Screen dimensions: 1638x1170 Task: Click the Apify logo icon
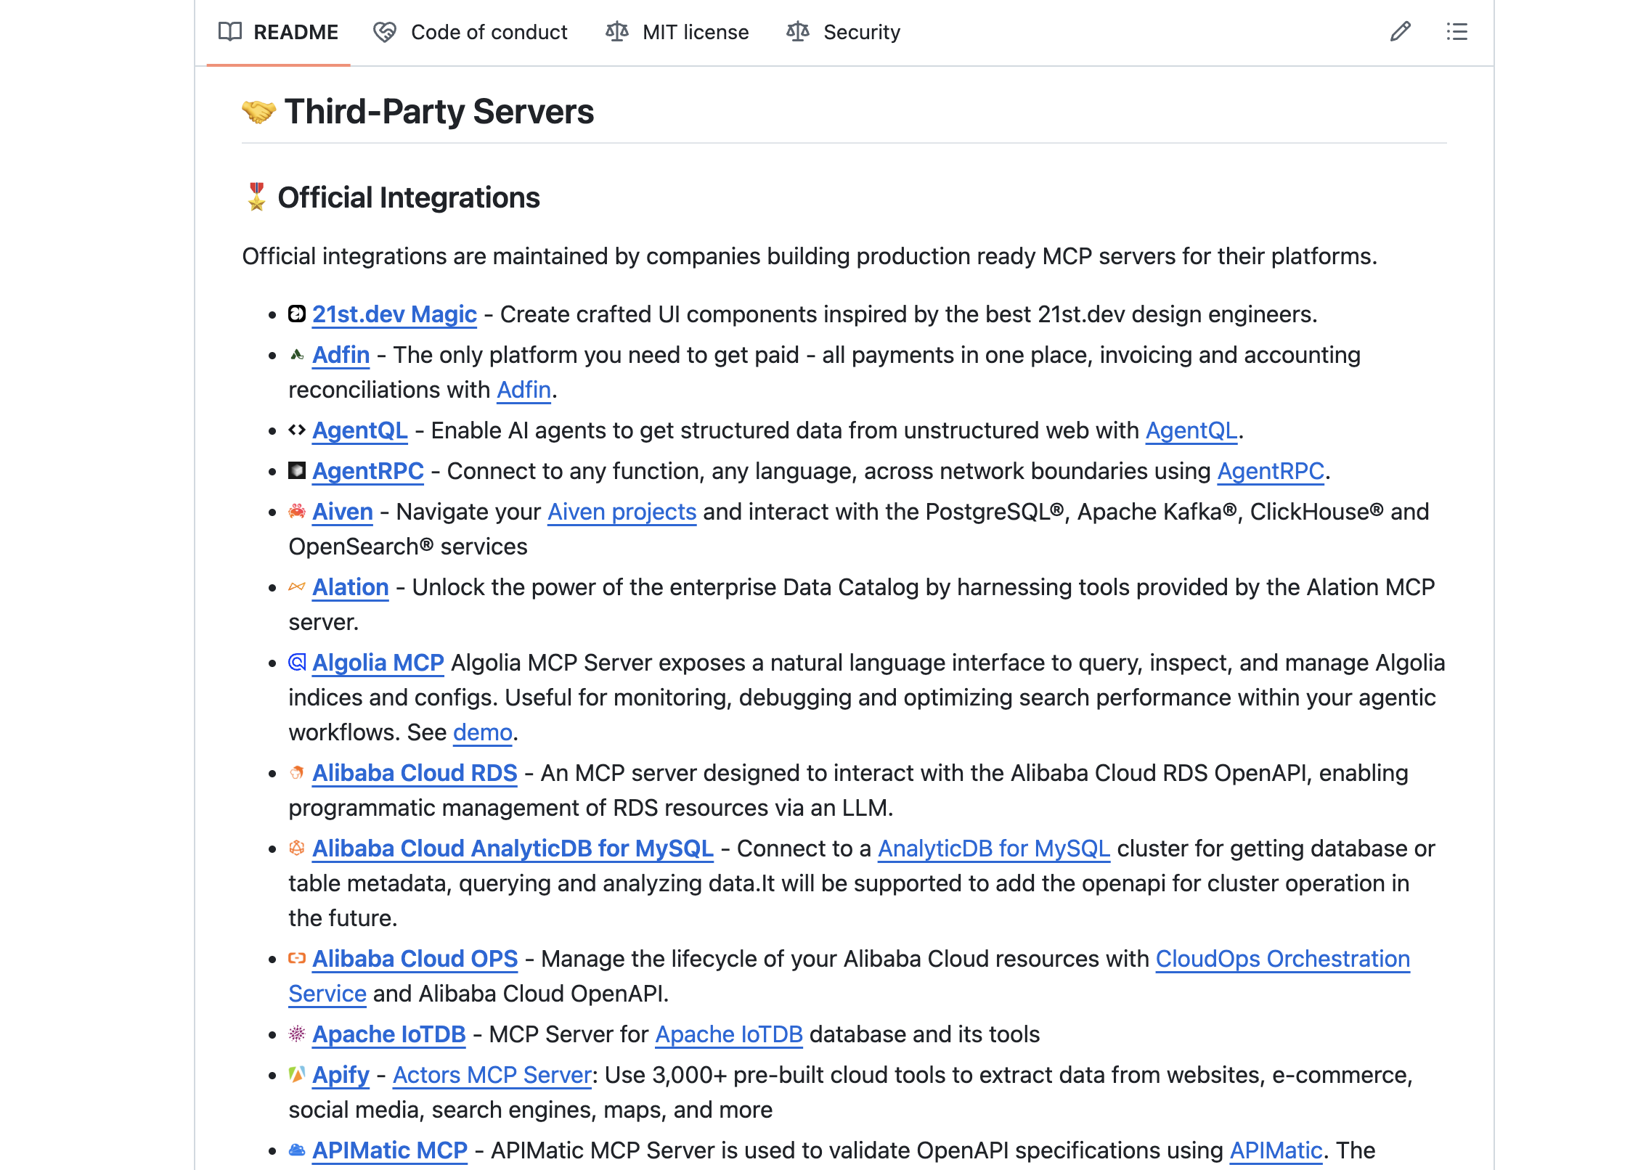[x=296, y=1075]
